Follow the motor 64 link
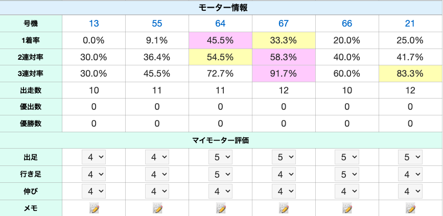 (x=221, y=23)
